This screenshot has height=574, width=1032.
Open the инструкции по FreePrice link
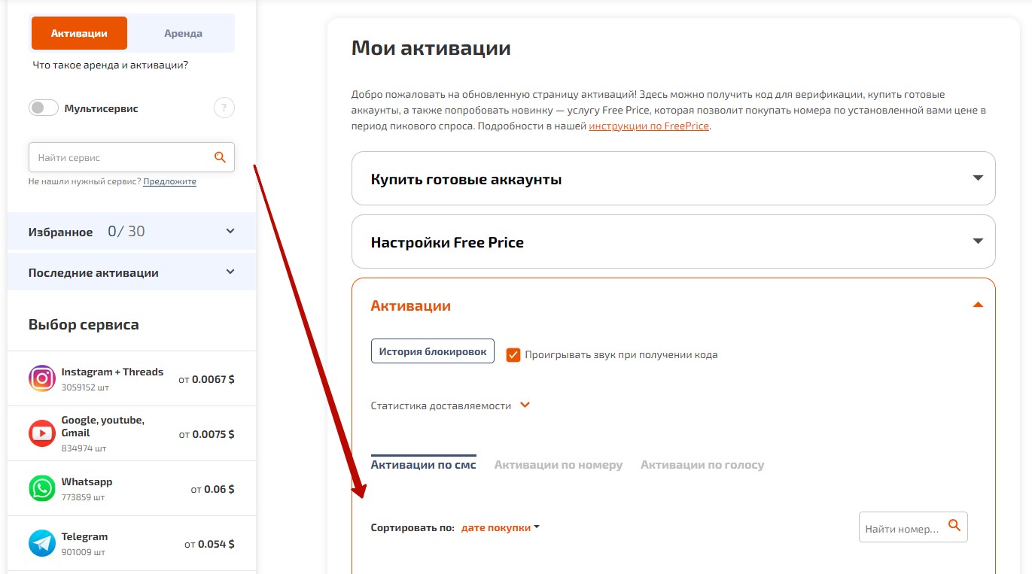[648, 126]
